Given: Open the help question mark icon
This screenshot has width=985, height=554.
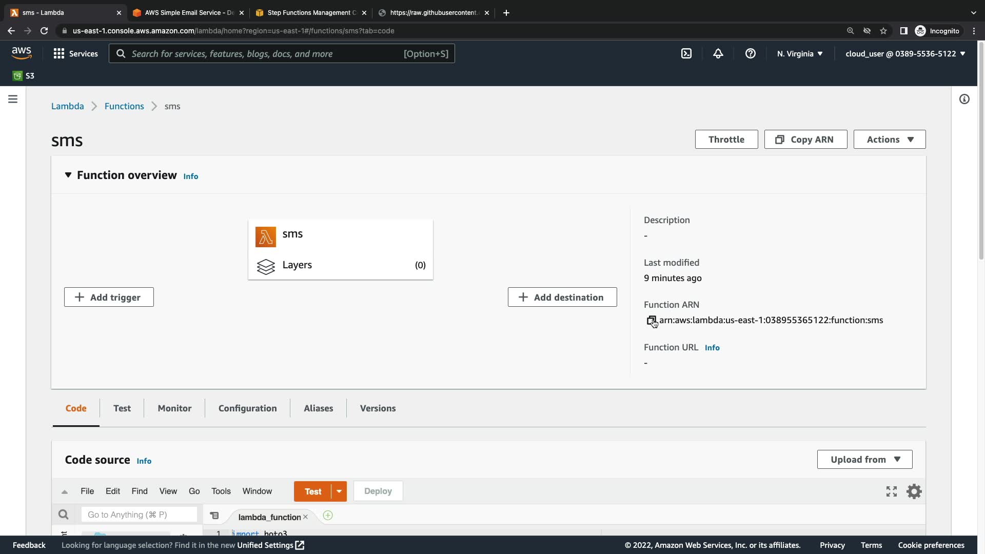Looking at the screenshot, I should [x=750, y=53].
